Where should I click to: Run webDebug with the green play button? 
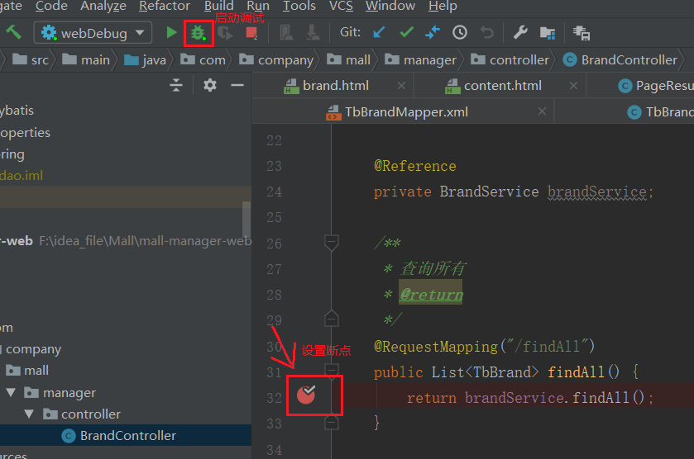[171, 32]
